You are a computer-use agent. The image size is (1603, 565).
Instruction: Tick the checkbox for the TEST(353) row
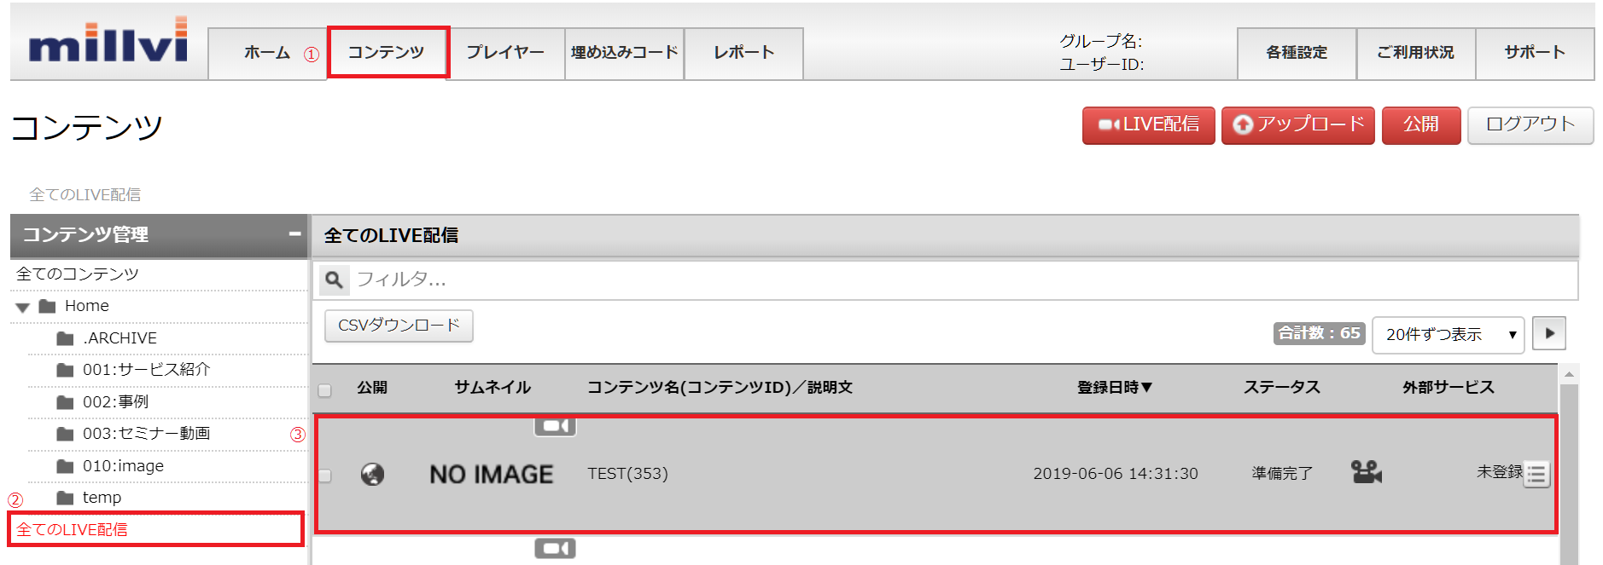[x=324, y=476]
